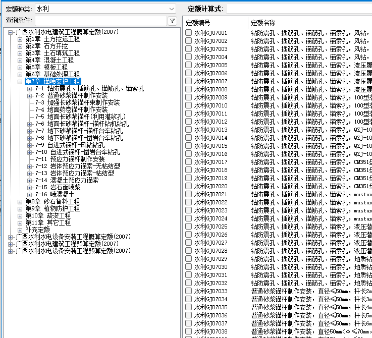Viewport: 372px width, 338px height.
Task: Select 7-6 地面长砂浆锚杆-锚杆钻机钻孔
Action: pos(82,124)
